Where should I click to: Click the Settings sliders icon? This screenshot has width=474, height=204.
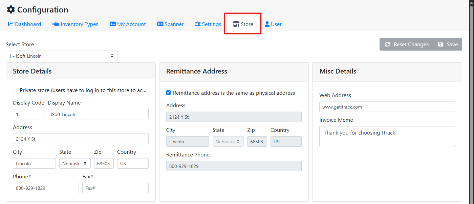197,24
